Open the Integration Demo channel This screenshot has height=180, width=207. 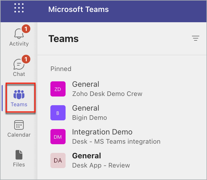[102, 132]
